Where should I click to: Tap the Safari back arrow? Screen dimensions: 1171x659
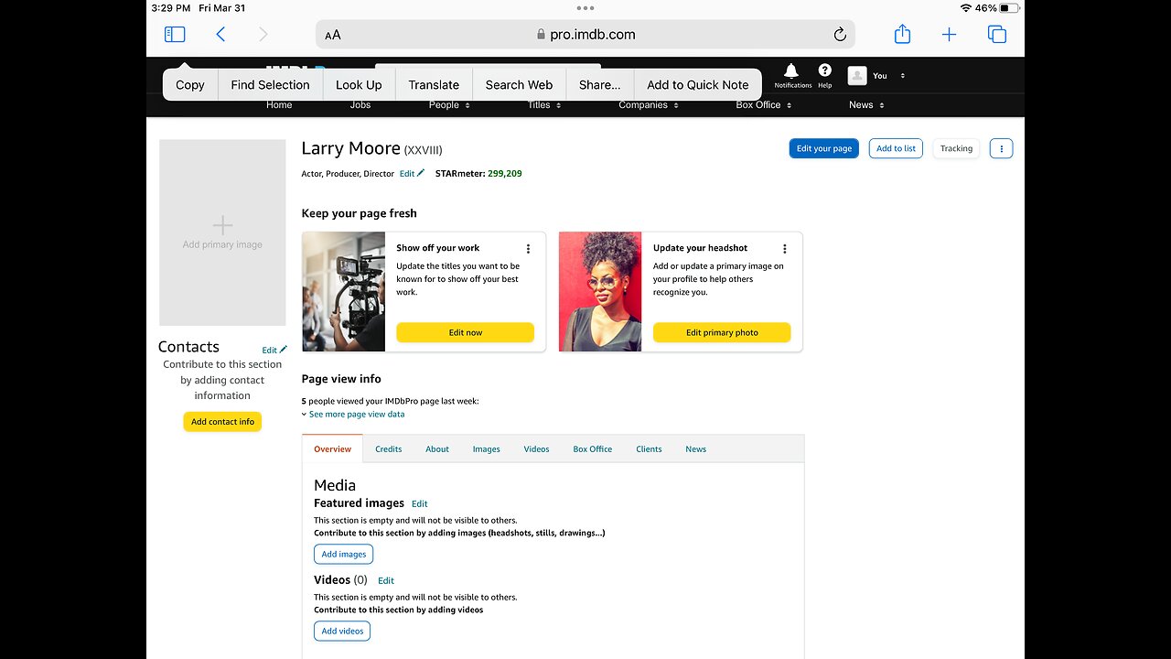pyautogui.click(x=220, y=35)
